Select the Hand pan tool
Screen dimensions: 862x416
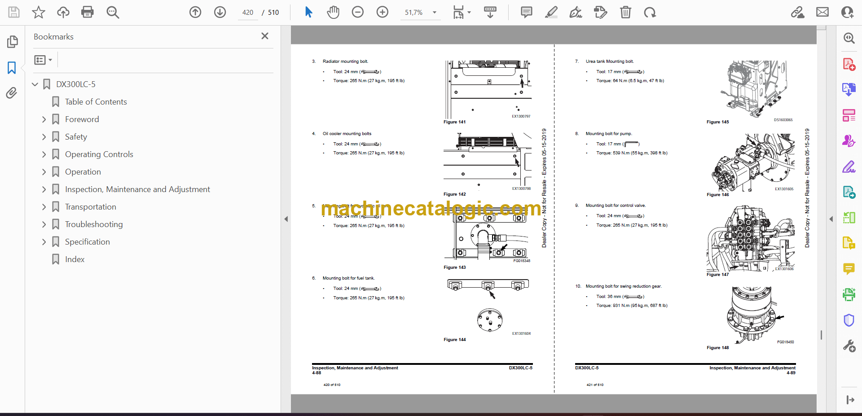click(x=333, y=12)
